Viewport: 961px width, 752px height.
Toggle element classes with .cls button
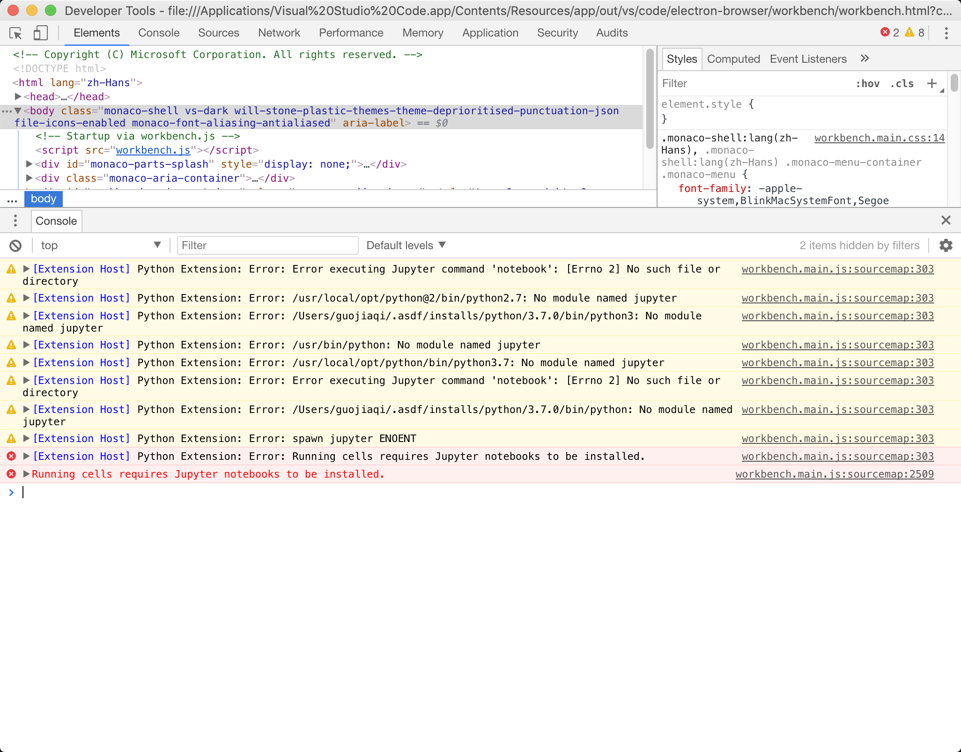(x=902, y=83)
